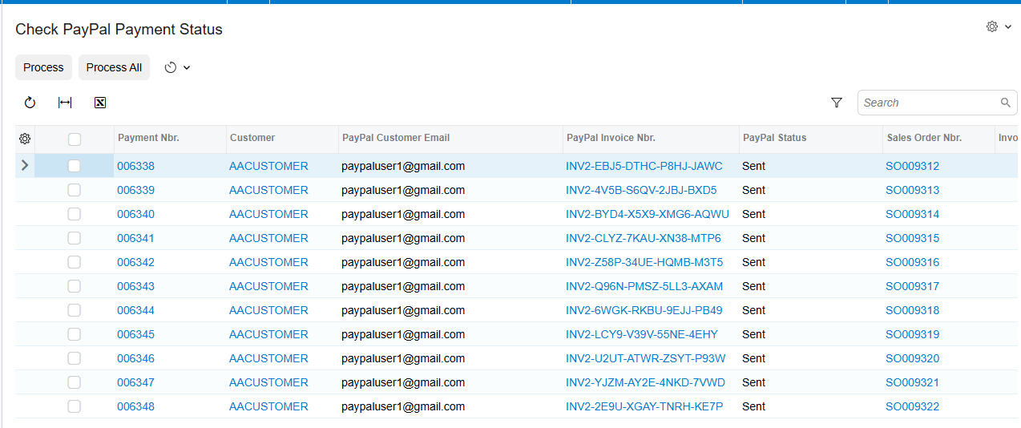The width and height of the screenshot is (1021, 428).
Task: Check the box for payment 006345
Action: (x=75, y=334)
